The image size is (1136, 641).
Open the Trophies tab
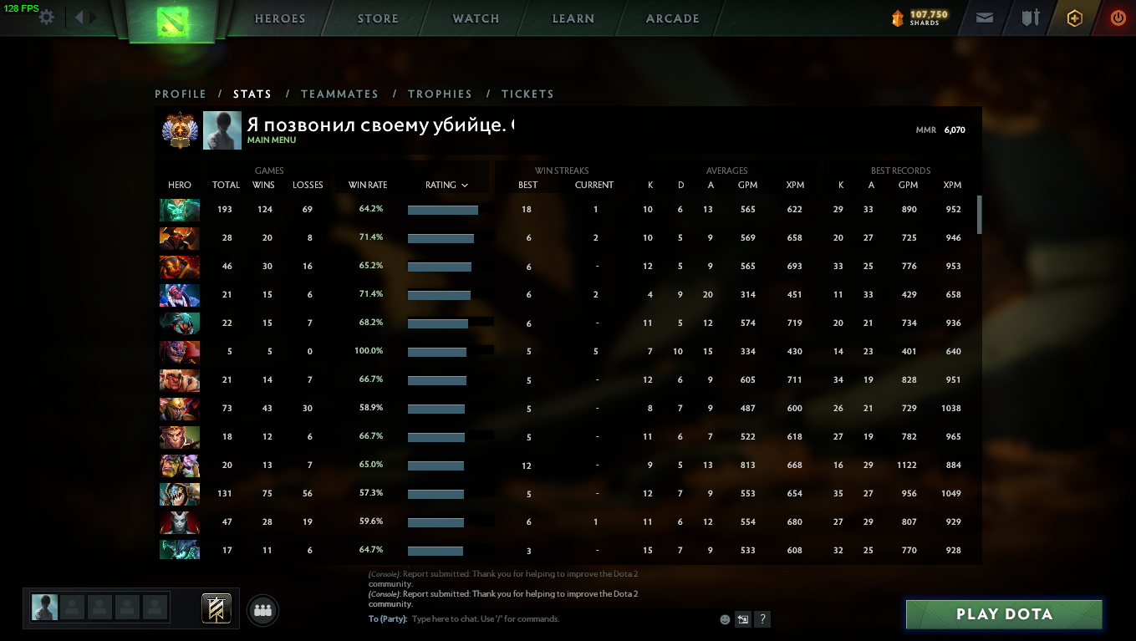point(440,94)
